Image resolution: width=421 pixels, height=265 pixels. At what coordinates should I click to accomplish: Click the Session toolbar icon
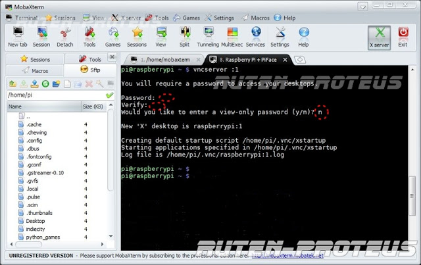[x=41, y=37]
